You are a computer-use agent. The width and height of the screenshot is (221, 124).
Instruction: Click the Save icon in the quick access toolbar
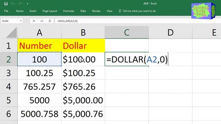click(6, 3)
